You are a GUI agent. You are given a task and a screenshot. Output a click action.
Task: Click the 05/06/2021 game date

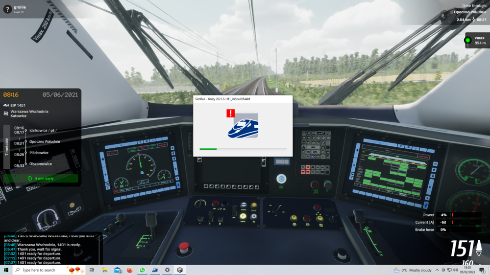pos(60,94)
